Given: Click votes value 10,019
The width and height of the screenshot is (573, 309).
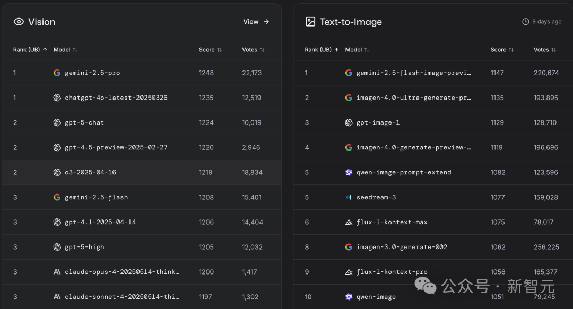Looking at the screenshot, I should tap(251, 122).
